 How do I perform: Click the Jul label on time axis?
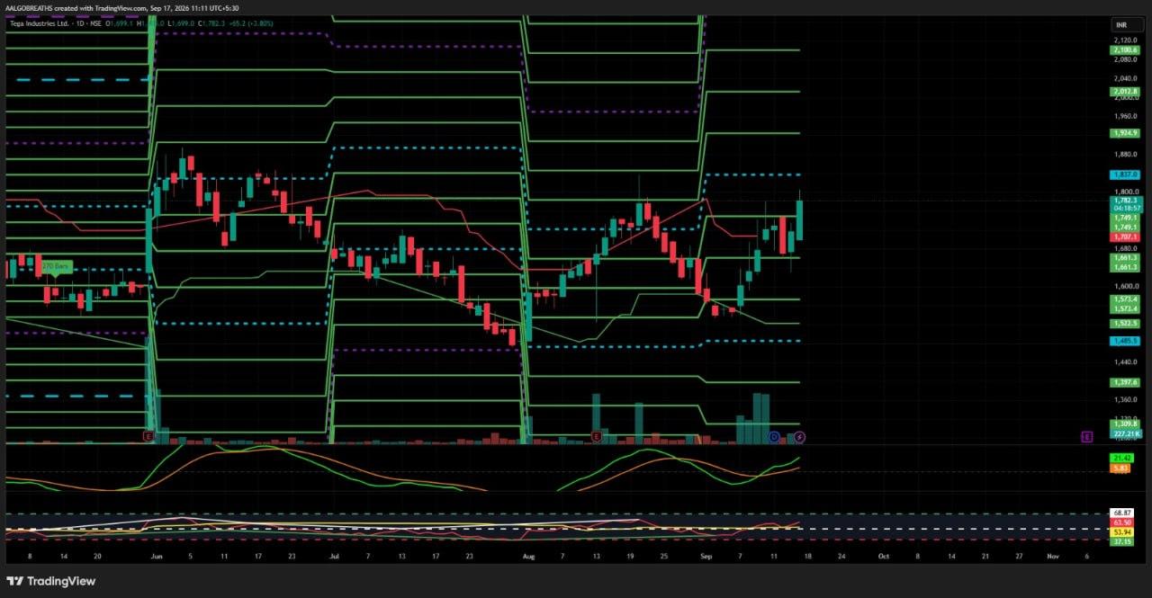click(334, 557)
